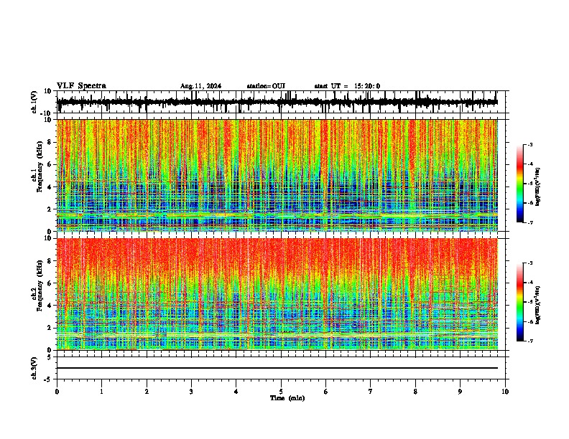569x439 pixels.
Task: Click the "ch.3(V)" axis label
Action: coord(34,368)
